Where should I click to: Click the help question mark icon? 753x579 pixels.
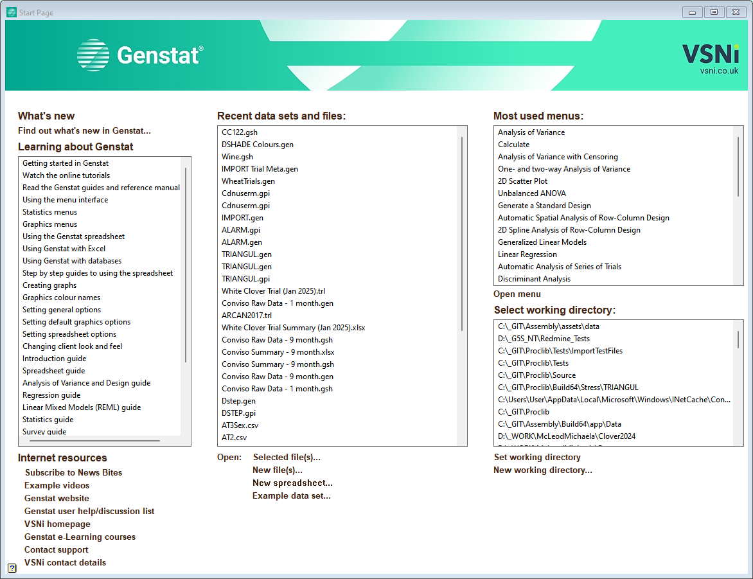[12, 568]
